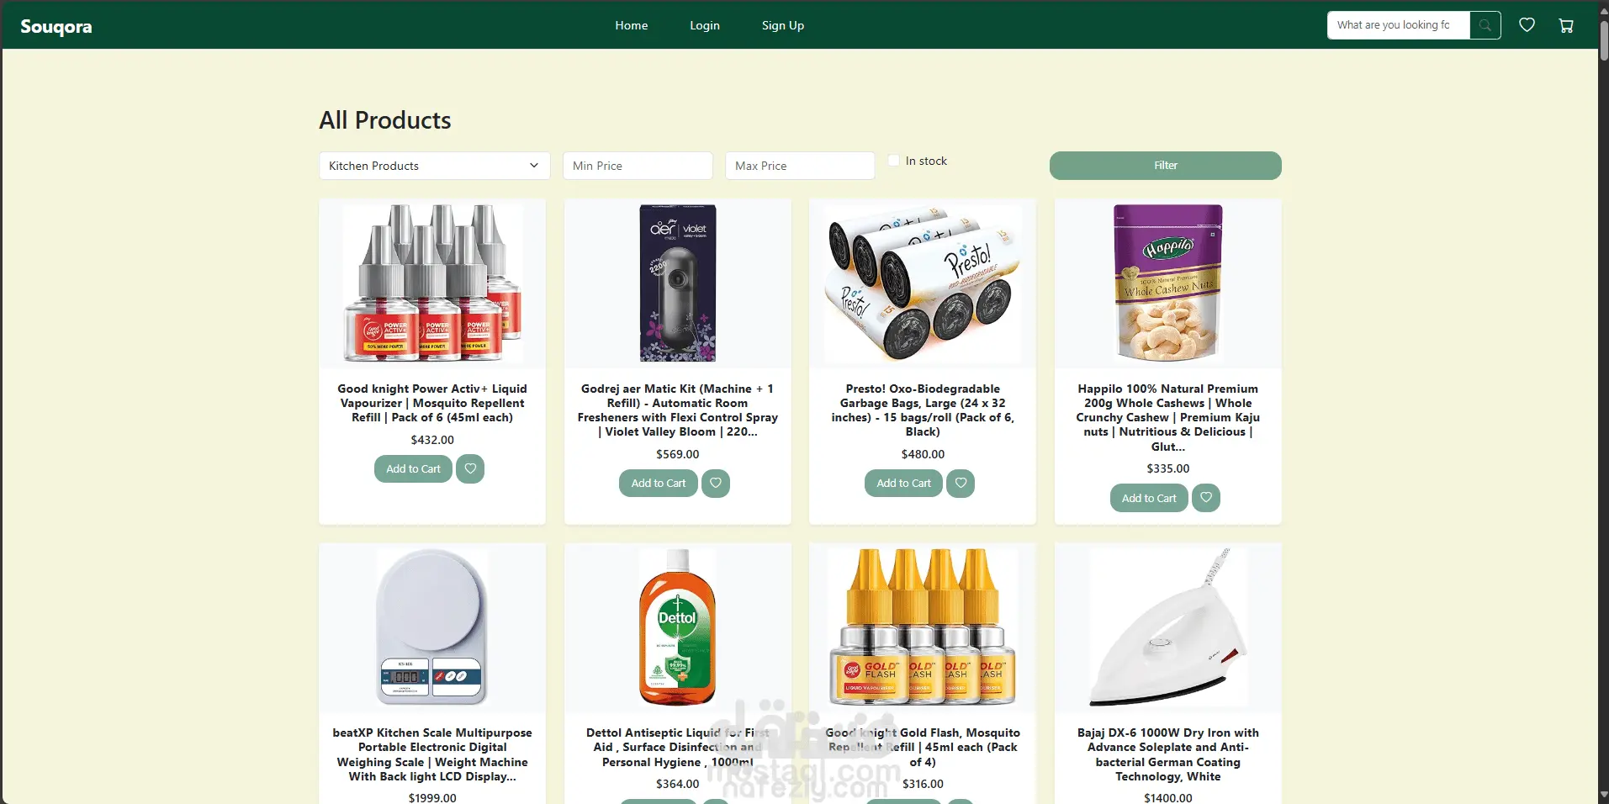Viewport: 1609px width, 804px height.
Task: Open the shopping cart icon
Action: click(x=1566, y=25)
